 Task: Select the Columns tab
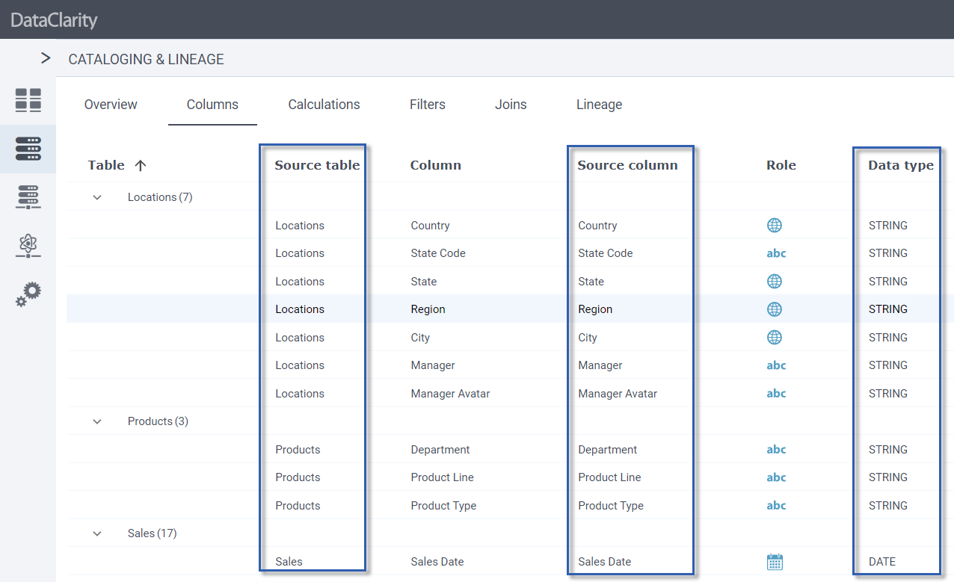[212, 105]
